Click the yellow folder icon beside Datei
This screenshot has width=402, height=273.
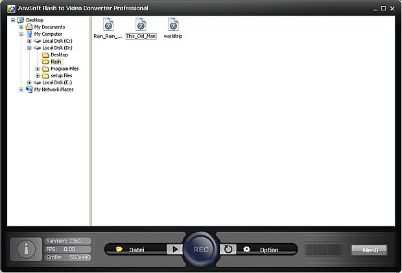119,249
